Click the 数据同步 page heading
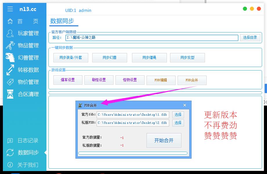The height and width of the screenshot is (174, 267). click(62, 21)
